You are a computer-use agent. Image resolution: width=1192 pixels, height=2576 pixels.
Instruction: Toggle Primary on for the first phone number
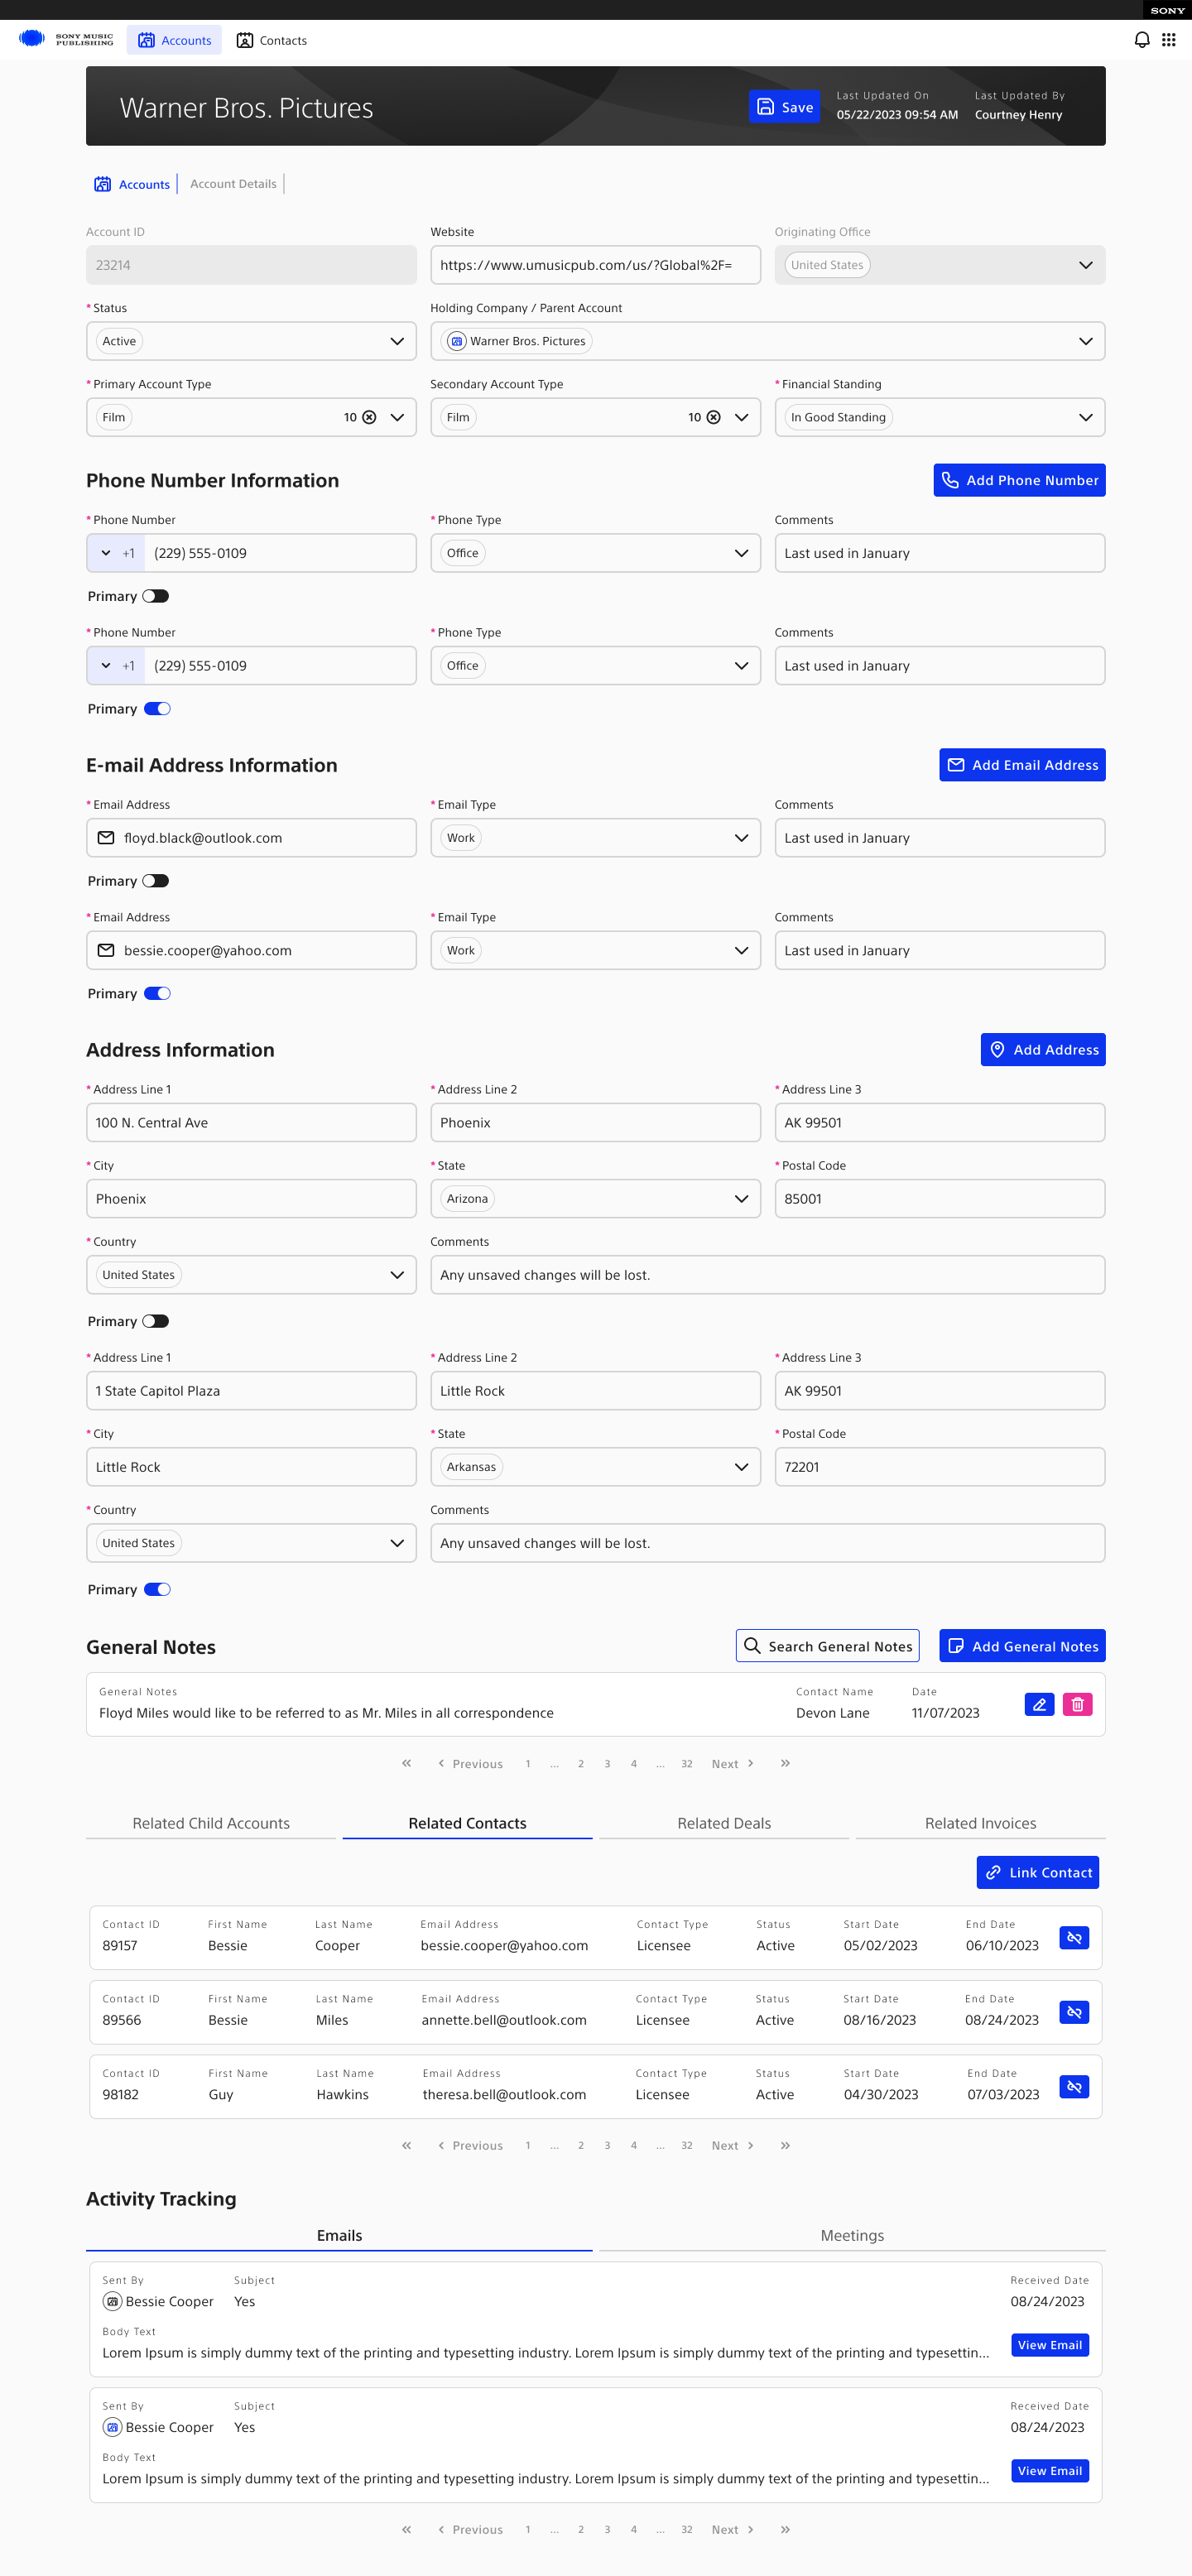(156, 596)
